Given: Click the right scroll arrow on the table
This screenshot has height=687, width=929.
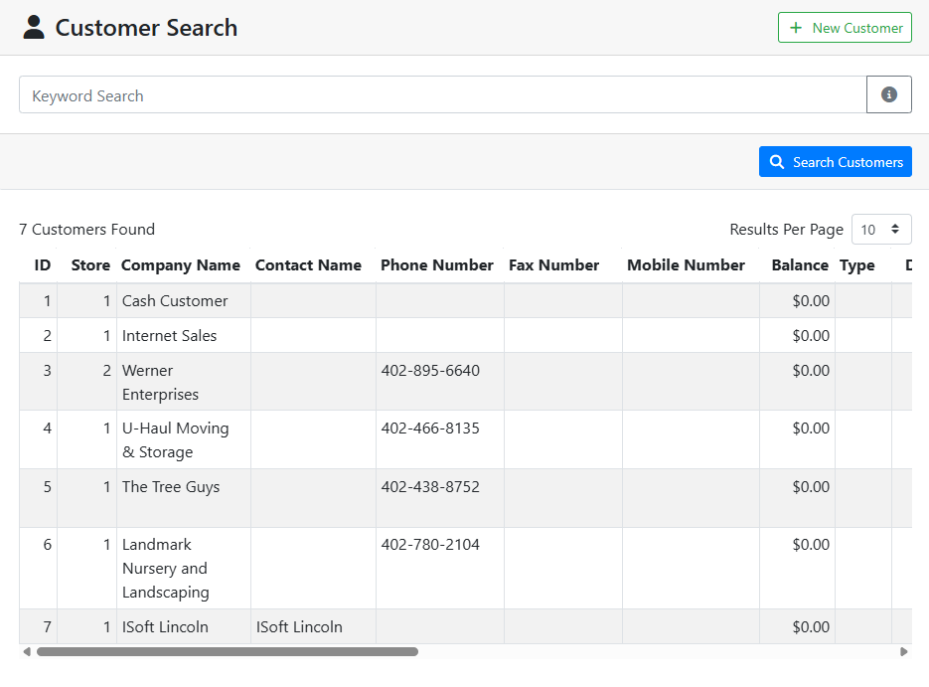Looking at the screenshot, I should tap(903, 652).
